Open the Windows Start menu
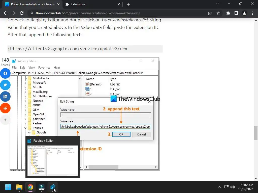The image size is (258, 193). tap(8, 187)
